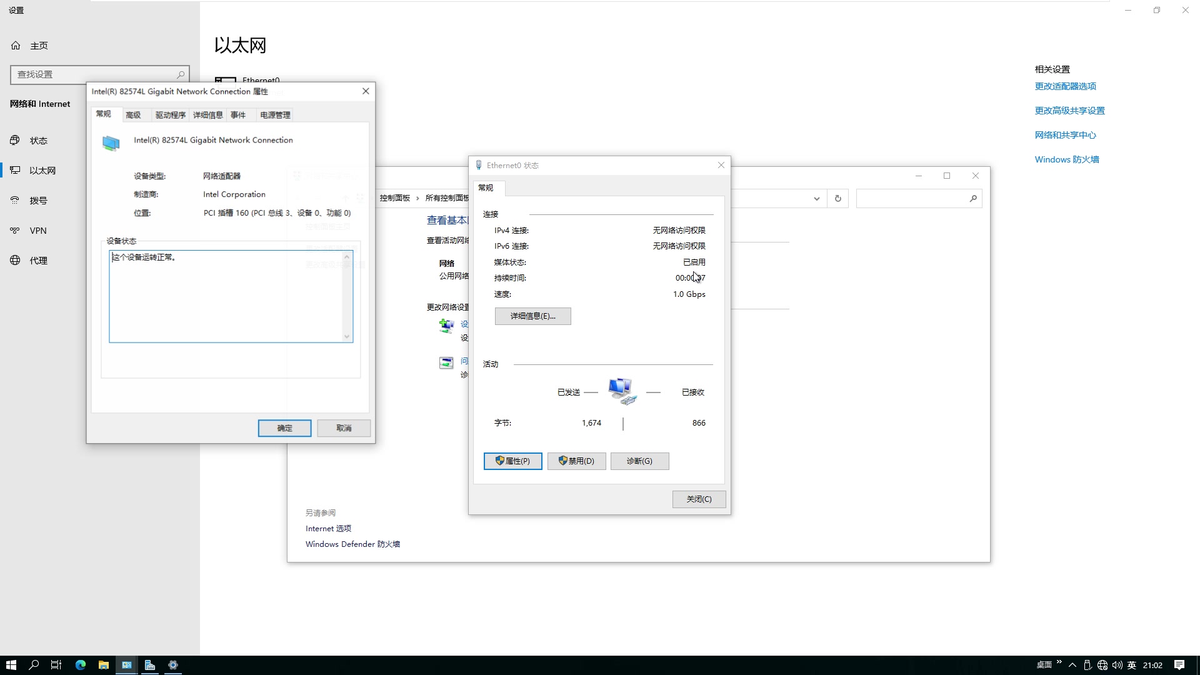The image size is (1200, 675).
Task: Click the troubleshoot problems icon
Action: [446, 362]
